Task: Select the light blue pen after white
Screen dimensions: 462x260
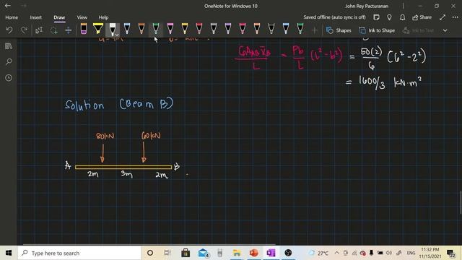Action: [x=127, y=29]
